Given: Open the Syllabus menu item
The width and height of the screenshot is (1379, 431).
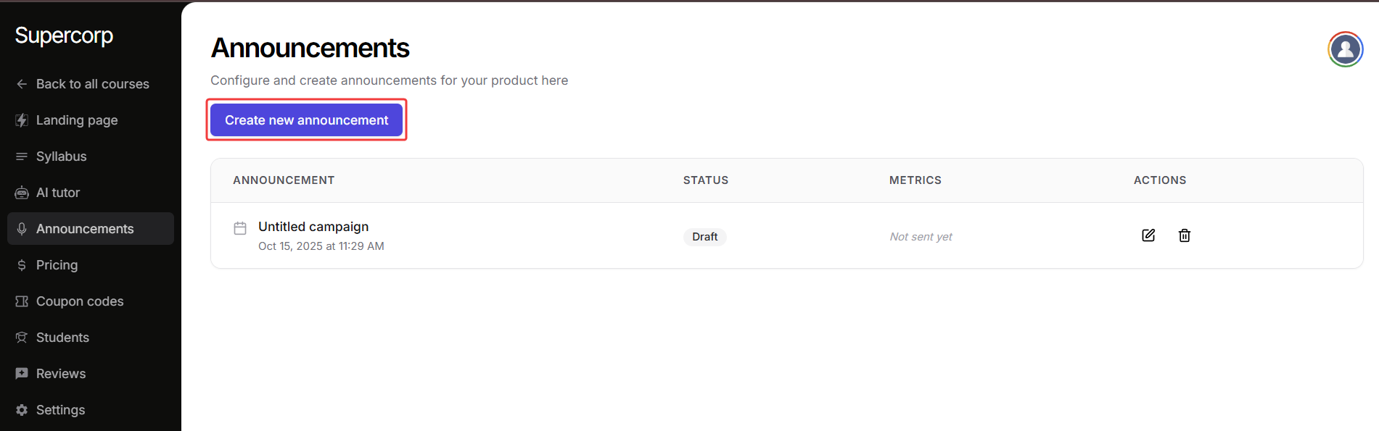Looking at the screenshot, I should pyautogui.click(x=61, y=156).
